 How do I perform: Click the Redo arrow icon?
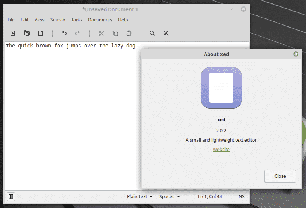78,33
